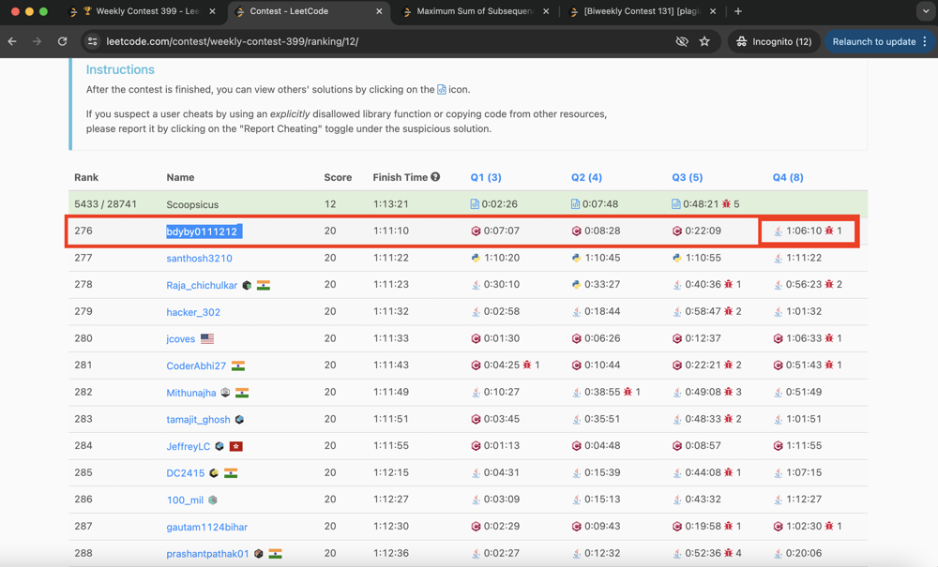Screen dimensions: 938x567
Task: Switch to Weekly Contest 399 tab
Action: point(148,11)
